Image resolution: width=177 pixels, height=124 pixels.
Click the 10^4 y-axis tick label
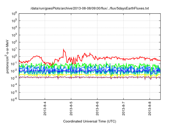click(14, 28)
